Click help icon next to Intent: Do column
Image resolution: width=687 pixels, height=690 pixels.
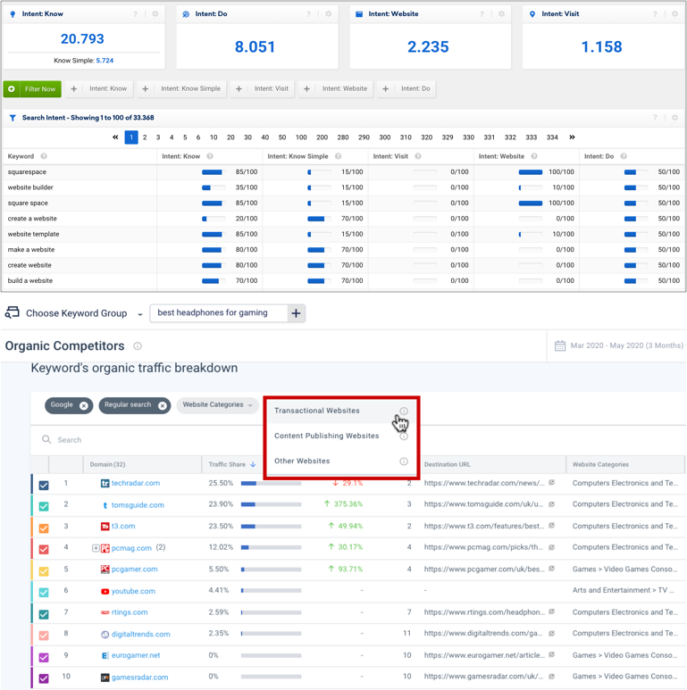click(624, 156)
